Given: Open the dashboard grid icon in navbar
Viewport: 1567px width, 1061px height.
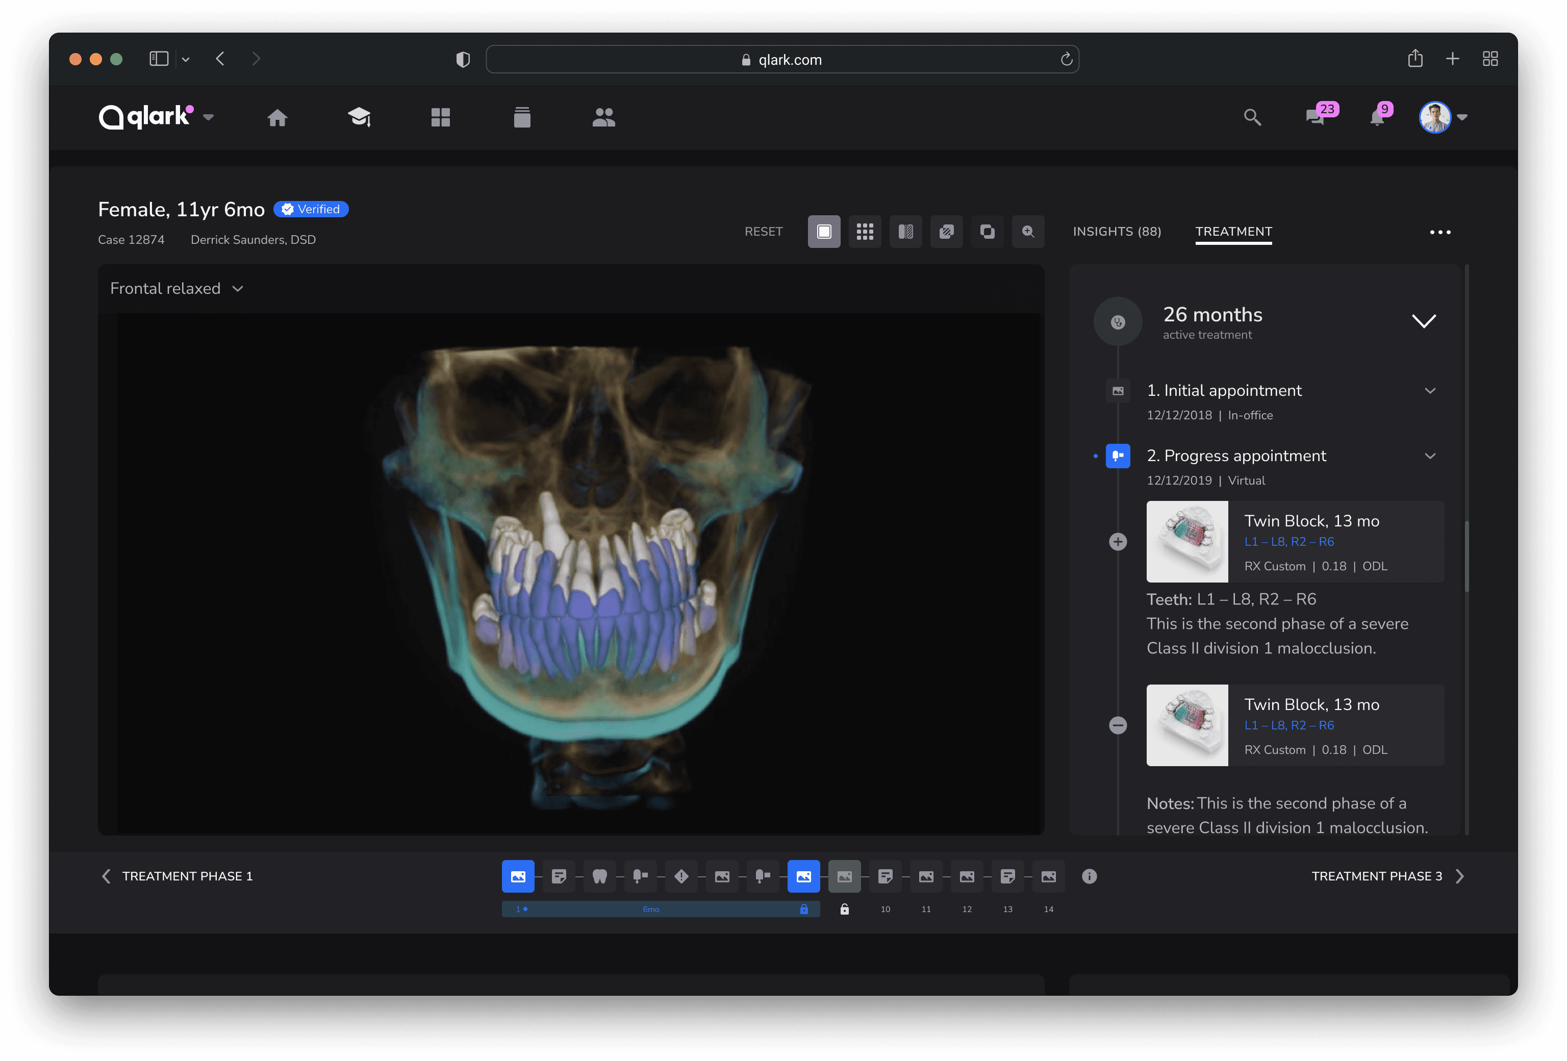Looking at the screenshot, I should [x=440, y=117].
